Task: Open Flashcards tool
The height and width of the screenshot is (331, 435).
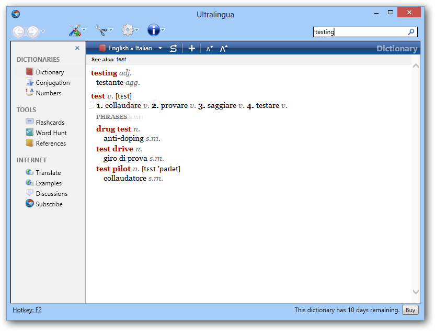Action: [x=50, y=123]
